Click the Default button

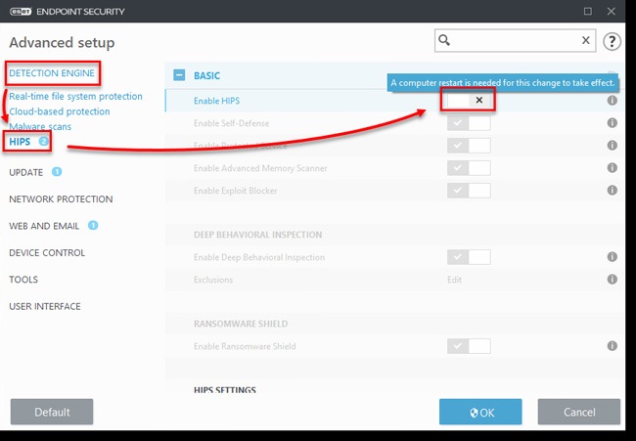click(52, 412)
